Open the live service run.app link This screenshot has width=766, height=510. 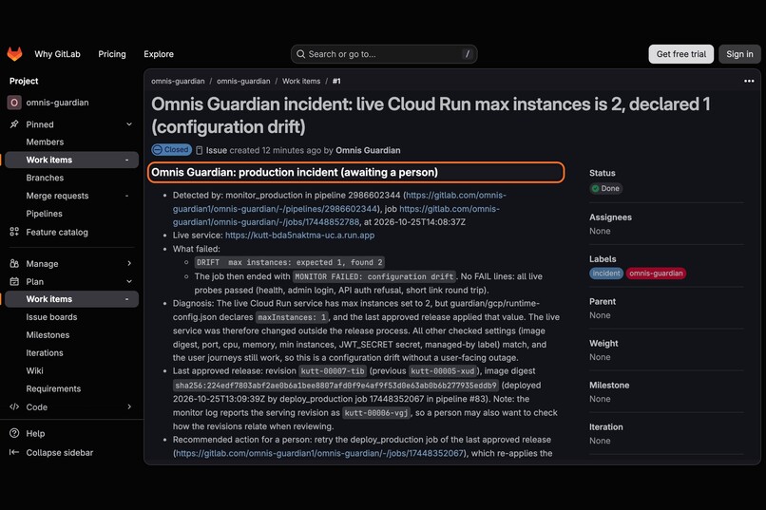pos(300,236)
